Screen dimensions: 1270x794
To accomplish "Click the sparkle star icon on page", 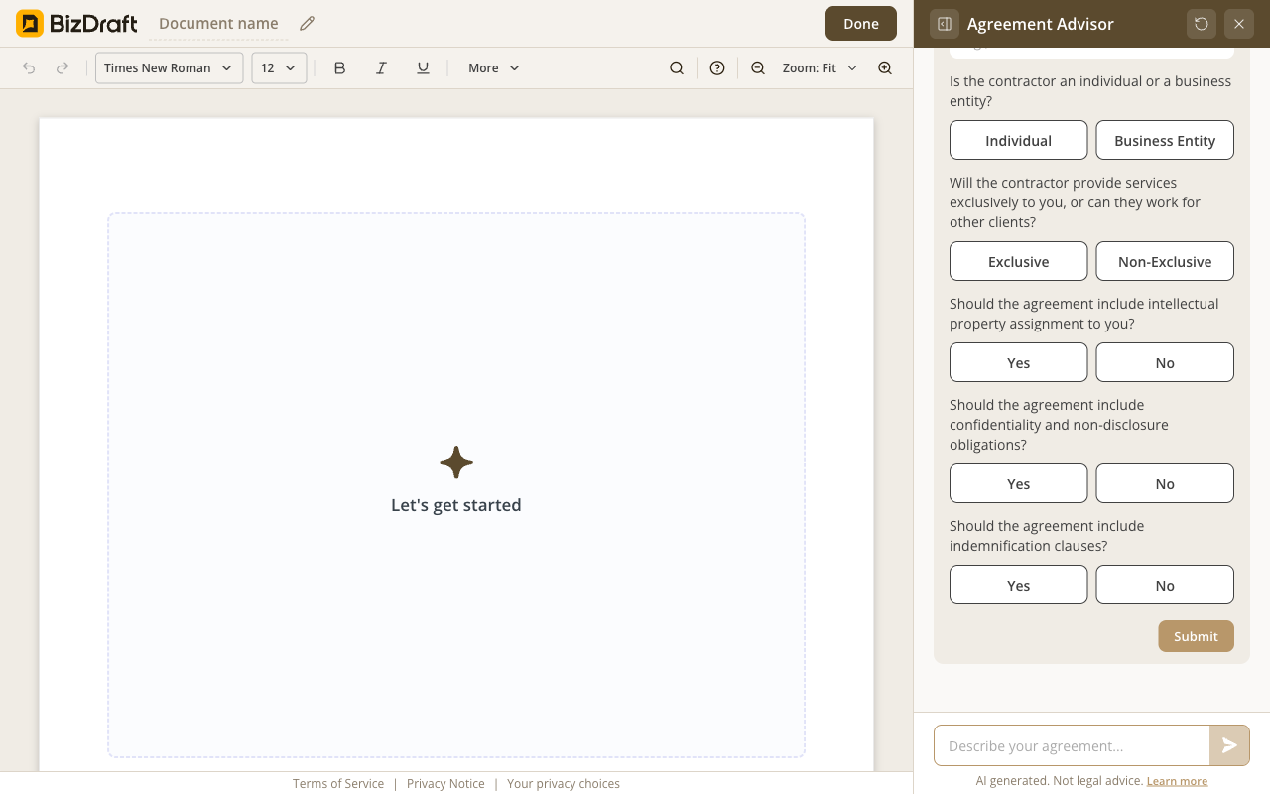I will (x=456, y=463).
